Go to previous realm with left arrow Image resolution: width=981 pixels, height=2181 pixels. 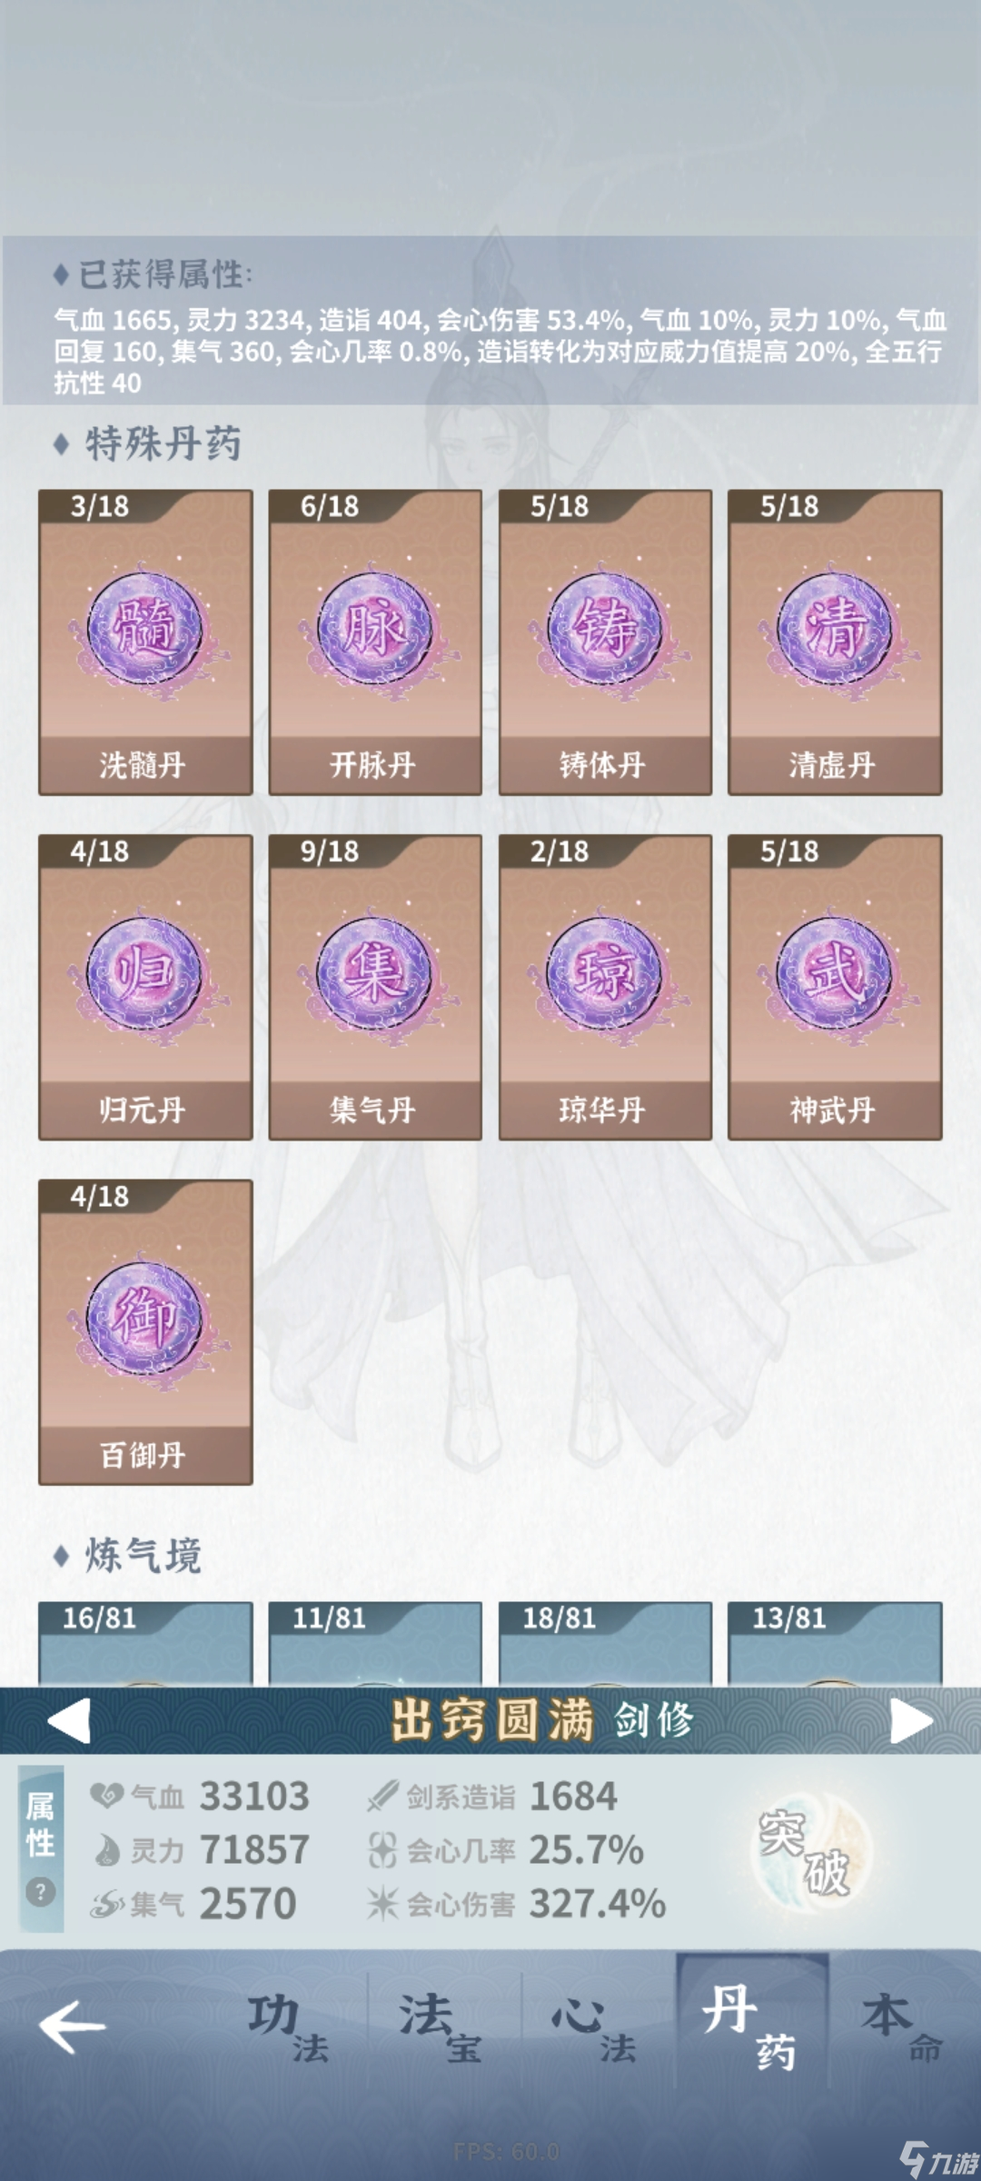(69, 1721)
